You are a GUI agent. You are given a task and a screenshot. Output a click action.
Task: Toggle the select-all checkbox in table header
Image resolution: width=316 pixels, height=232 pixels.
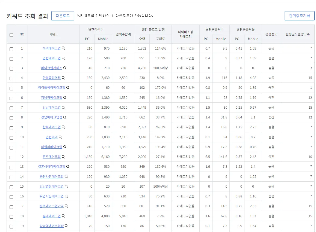tap(11, 35)
